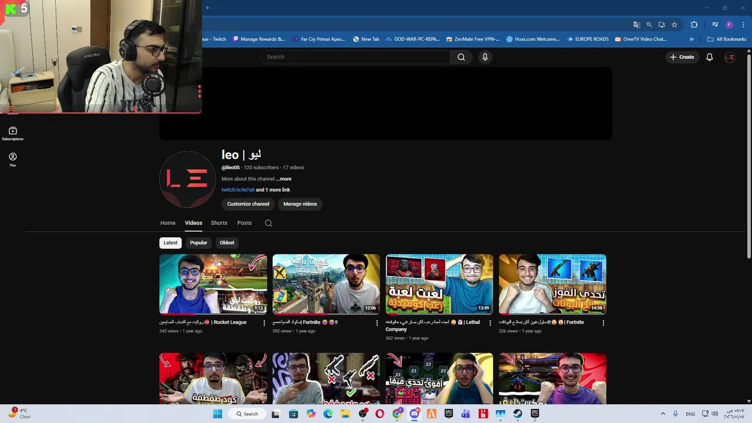Image resolution: width=752 pixels, height=423 pixels.
Task: Sort videos by Latest chip
Action: coord(170,243)
